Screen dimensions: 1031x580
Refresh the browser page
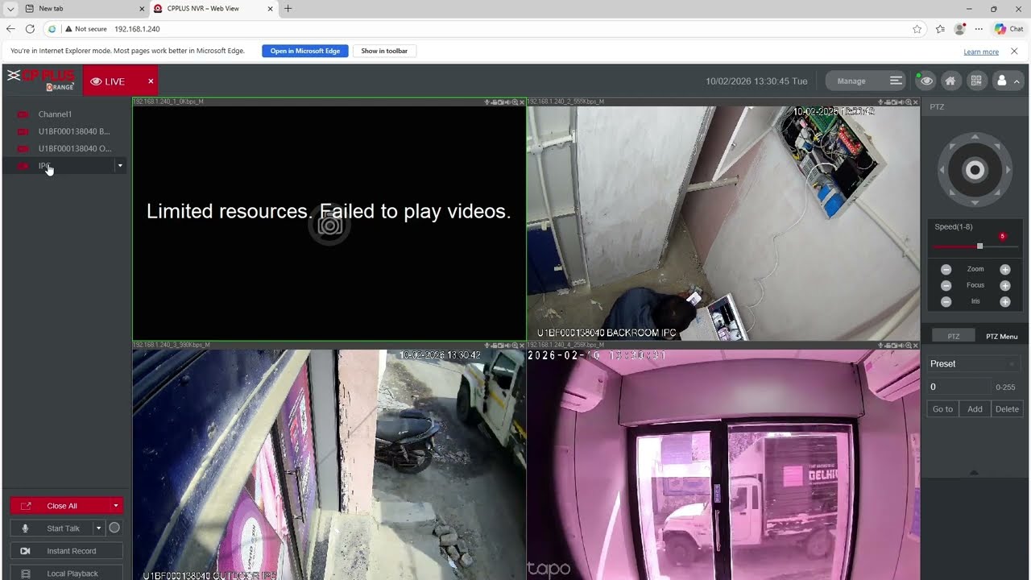click(x=30, y=29)
